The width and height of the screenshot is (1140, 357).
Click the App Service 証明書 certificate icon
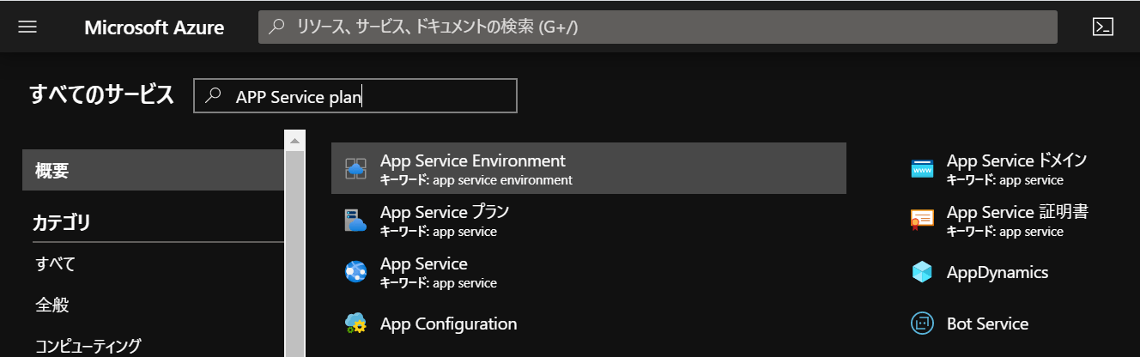point(922,221)
